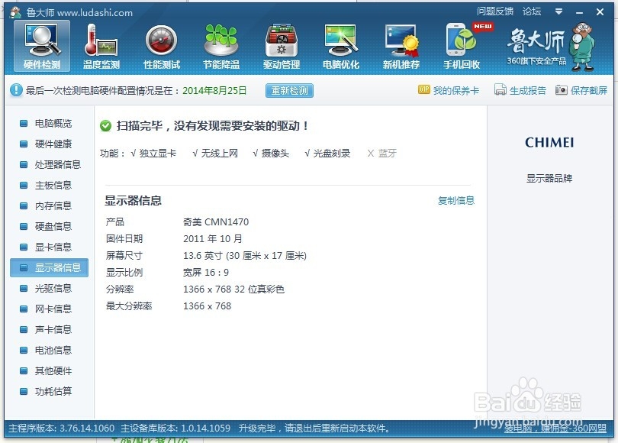The height and width of the screenshot is (443, 618).
Task: Open the 电脑优化 PC optimizer
Action: (x=340, y=44)
